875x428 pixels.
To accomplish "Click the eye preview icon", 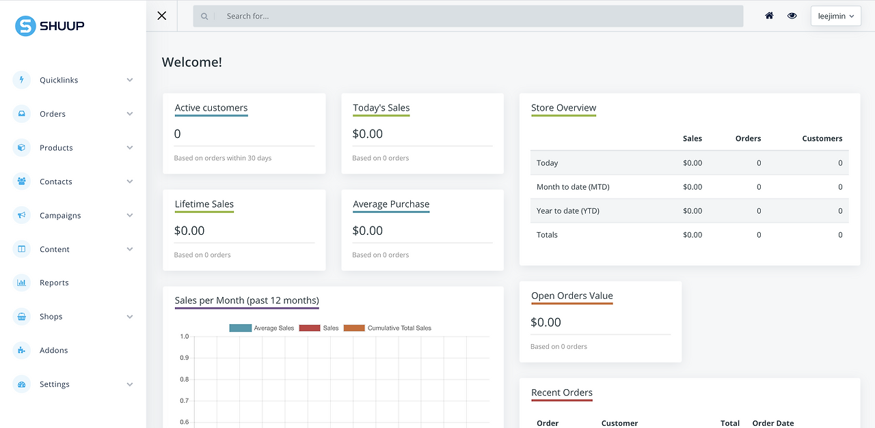I will click(792, 16).
